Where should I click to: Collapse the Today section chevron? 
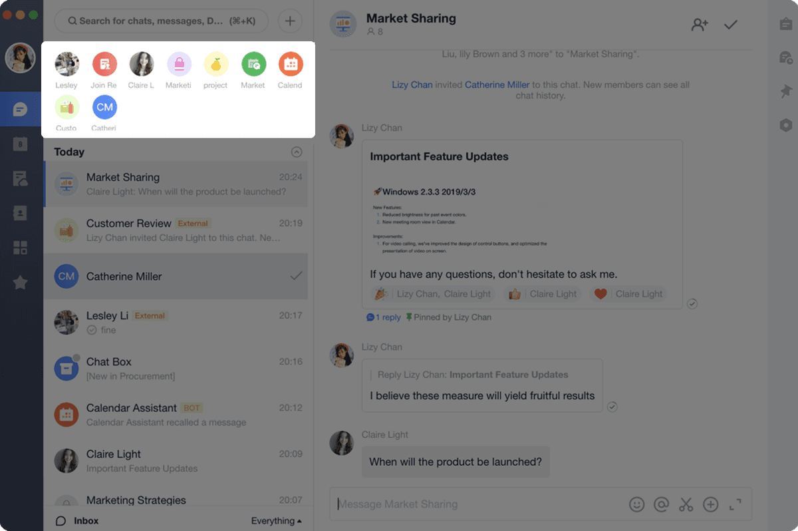(x=297, y=152)
